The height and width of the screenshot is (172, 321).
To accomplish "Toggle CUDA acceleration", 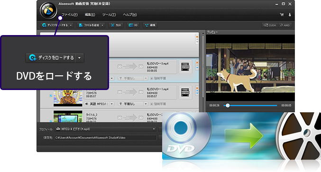I will click(x=270, y=26).
